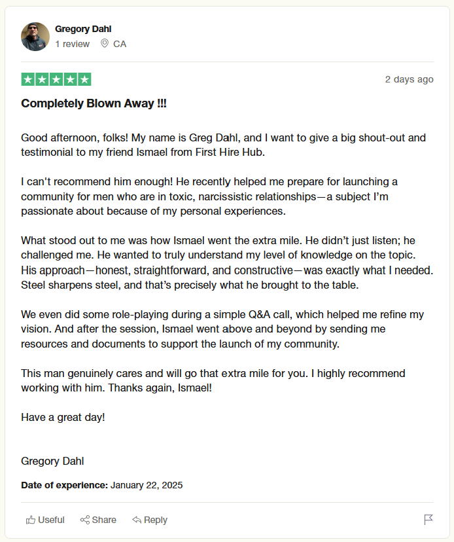
Task: Click the fifth green rating star
Action: click(x=84, y=80)
